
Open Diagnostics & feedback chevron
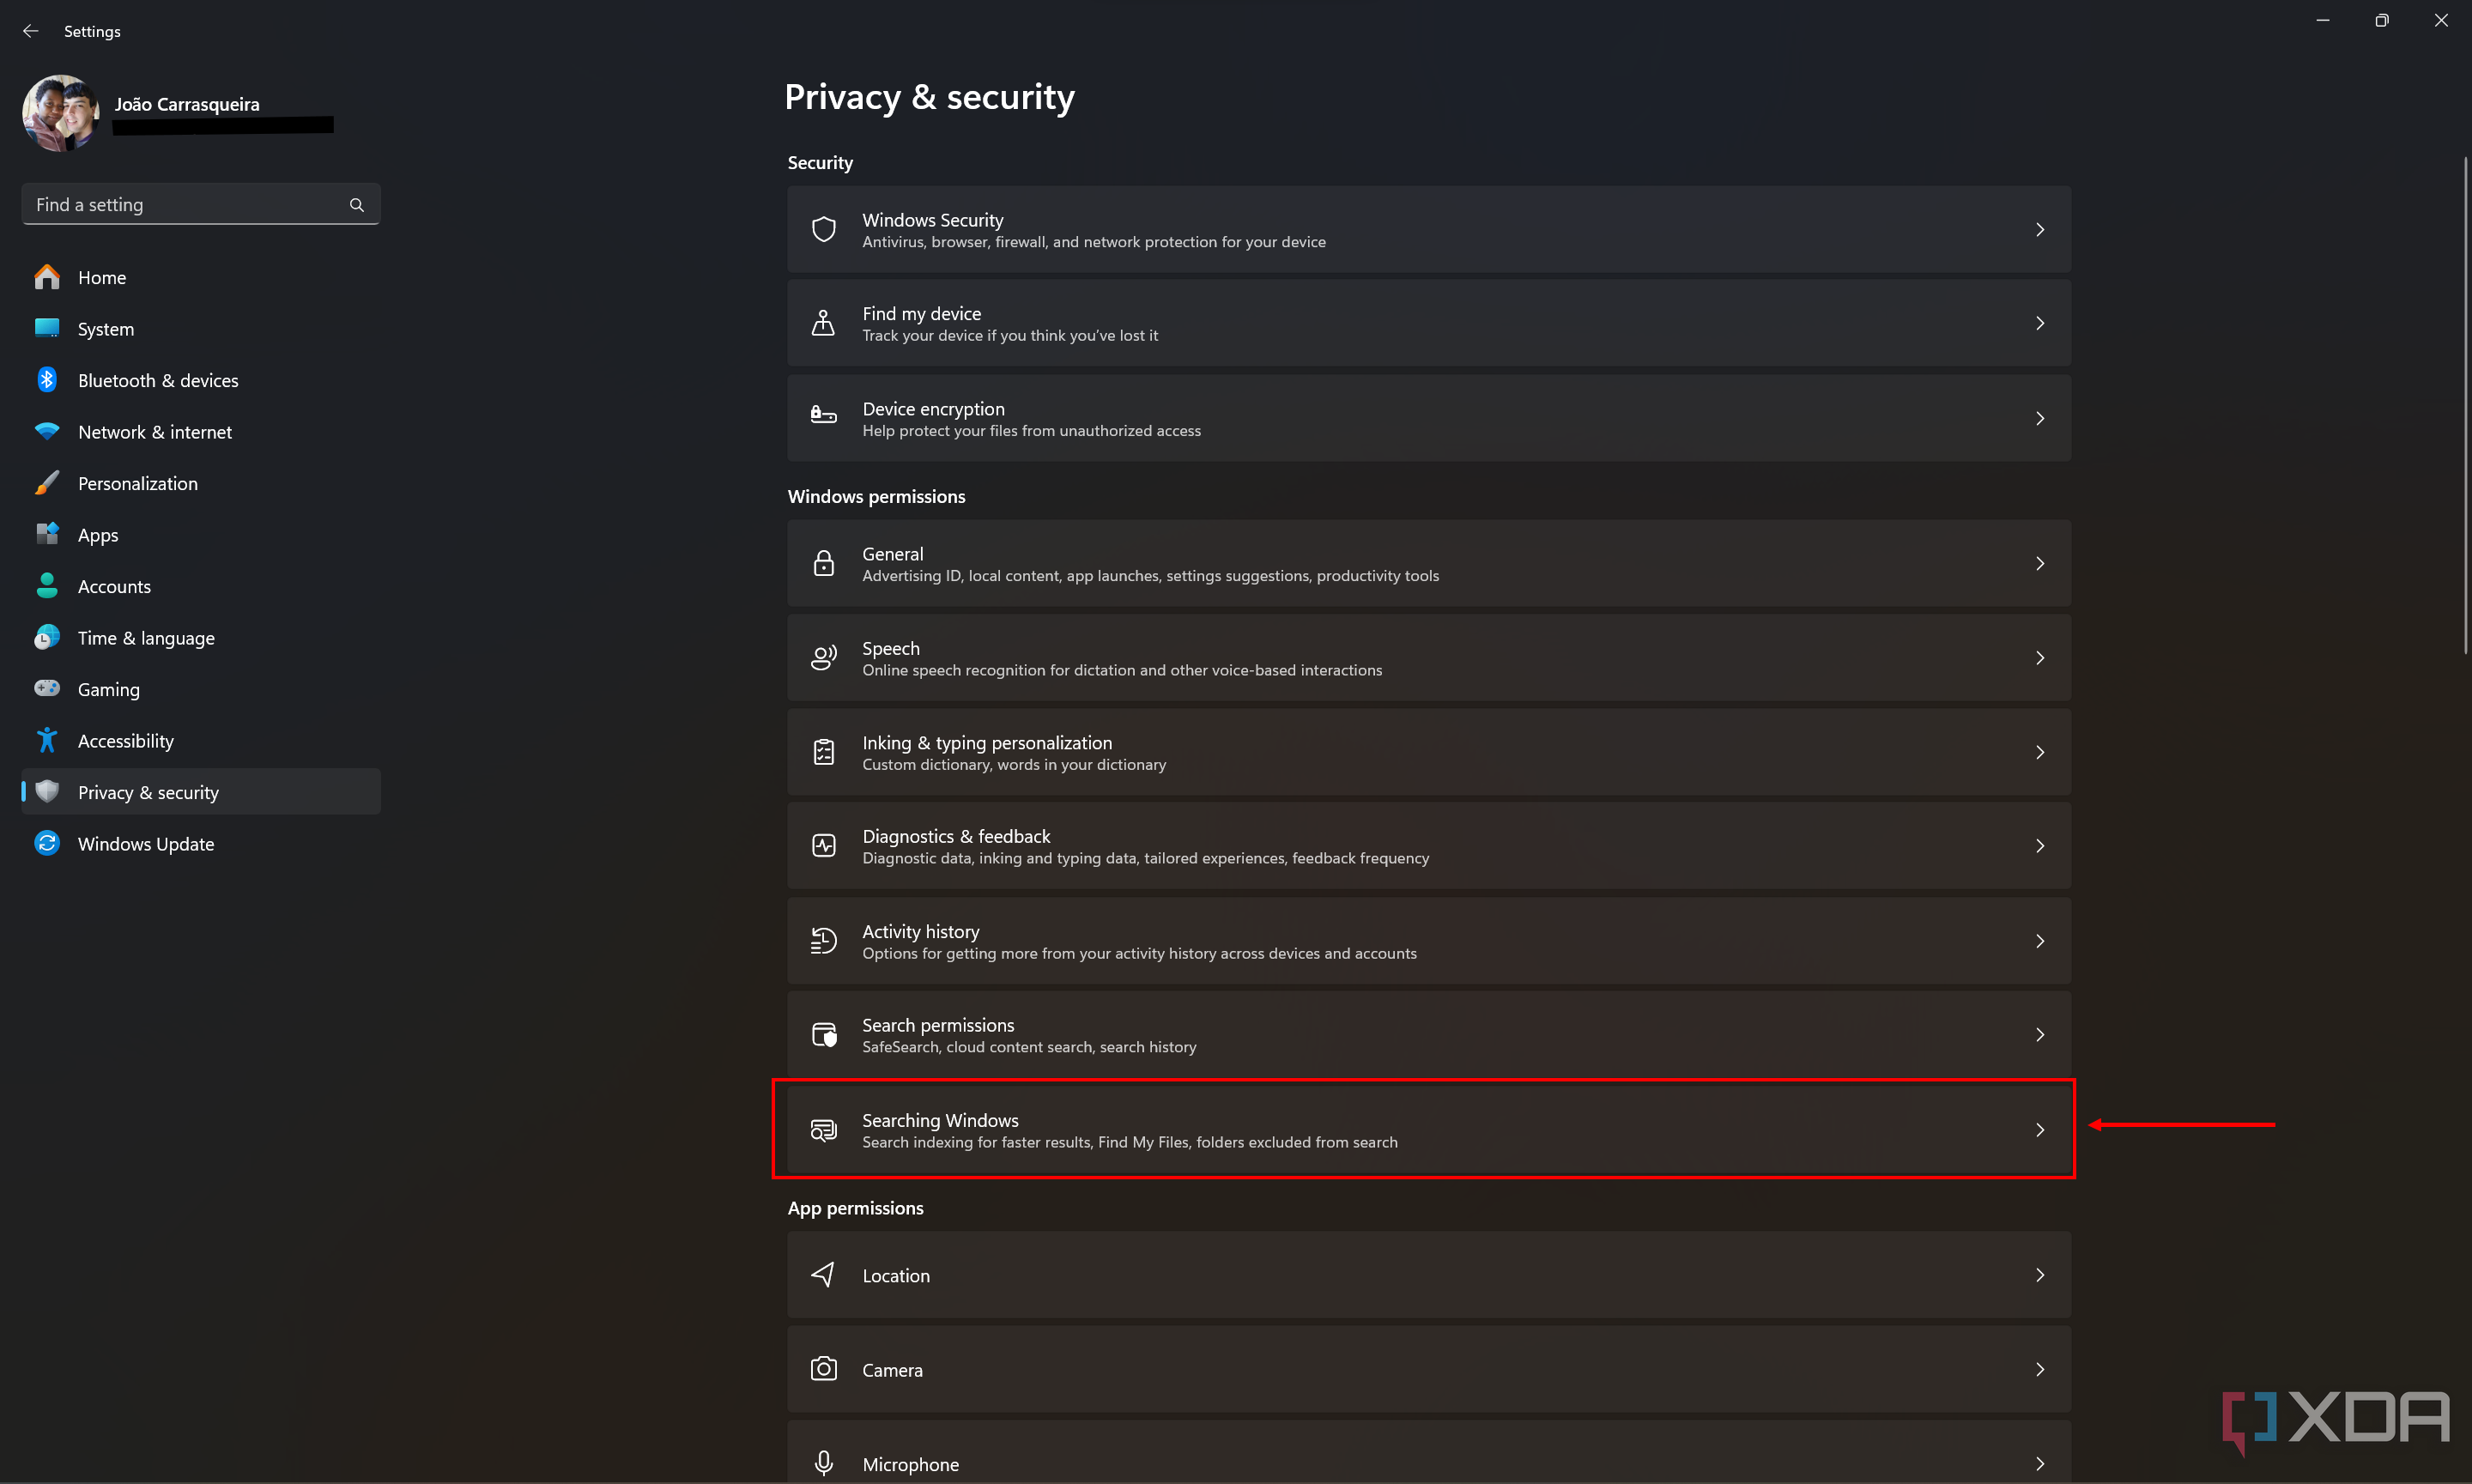pyautogui.click(x=2039, y=845)
